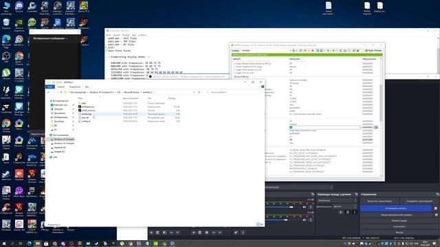Open uTorrent desktop shortcut
This screenshot has width=440, height=247.
pyautogui.click(x=6, y=74)
